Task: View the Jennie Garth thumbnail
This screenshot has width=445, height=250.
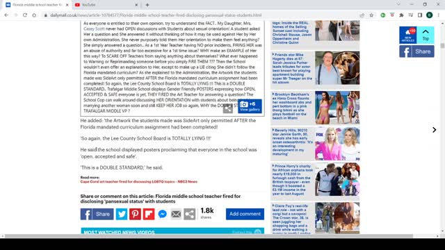Action: [x=337, y=144]
